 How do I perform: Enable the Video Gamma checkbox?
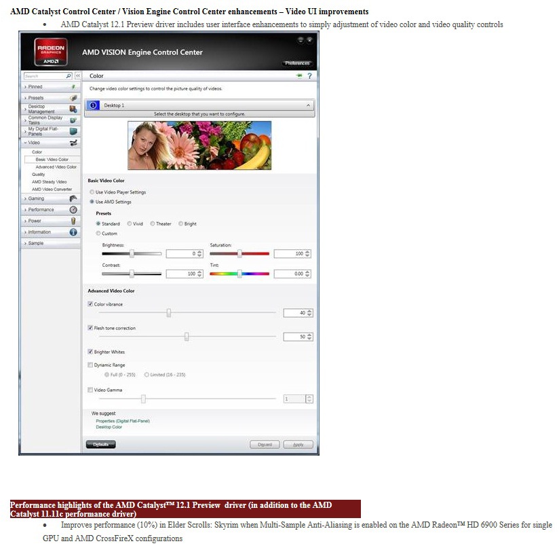coord(90,390)
